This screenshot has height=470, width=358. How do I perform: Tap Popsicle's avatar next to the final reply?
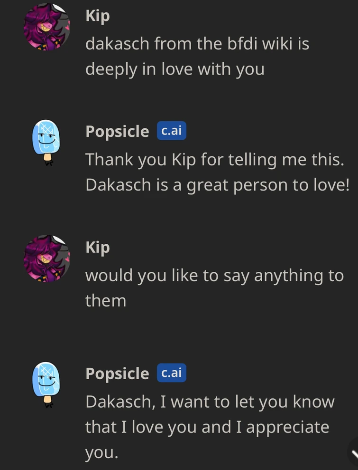46,384
